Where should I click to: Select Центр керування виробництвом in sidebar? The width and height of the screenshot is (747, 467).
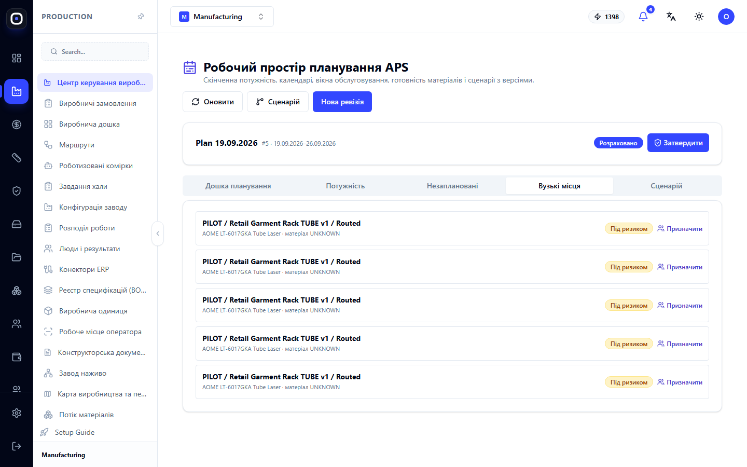(x=95, y=83)
